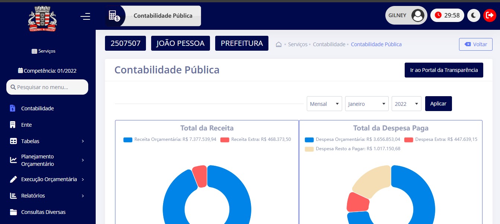Screen dimensions: 500x224
Task: Click the municipality coat of arms logo
Action: tap(42, 19)
